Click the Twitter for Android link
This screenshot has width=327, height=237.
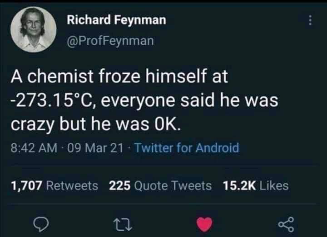click(x=187, y=148)
